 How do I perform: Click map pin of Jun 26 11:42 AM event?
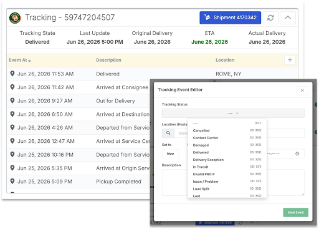click(12, 87)
